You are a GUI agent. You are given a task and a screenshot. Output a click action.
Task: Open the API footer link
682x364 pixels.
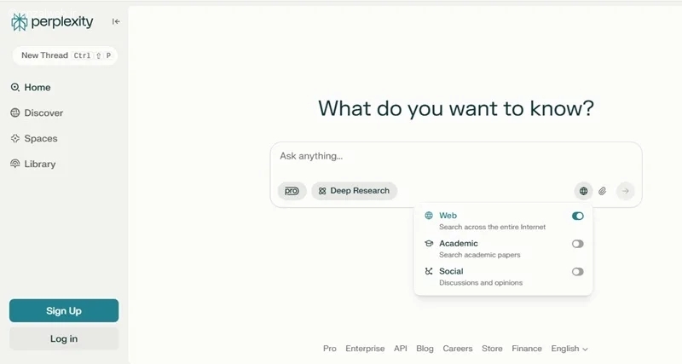401,349
